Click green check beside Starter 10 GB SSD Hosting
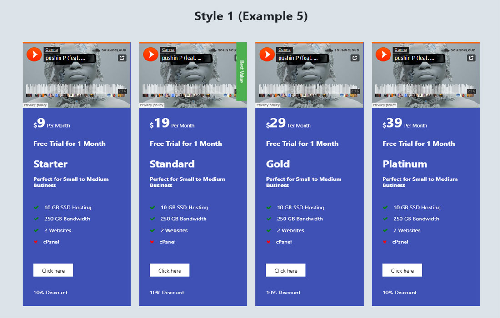The image size is (500, 318). pyautogui.click(x=36, y=208)
